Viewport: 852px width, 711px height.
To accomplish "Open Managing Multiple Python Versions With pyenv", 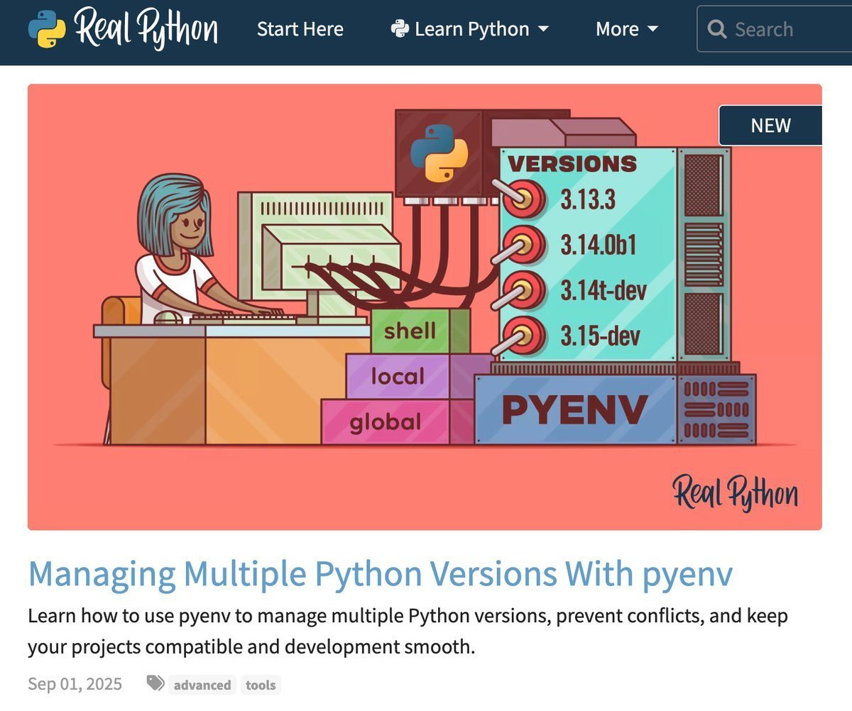I will pyautogui.click(x=380, y=575).
